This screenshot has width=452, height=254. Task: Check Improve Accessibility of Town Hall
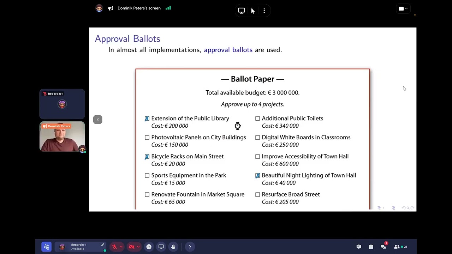tap(257, 157)
